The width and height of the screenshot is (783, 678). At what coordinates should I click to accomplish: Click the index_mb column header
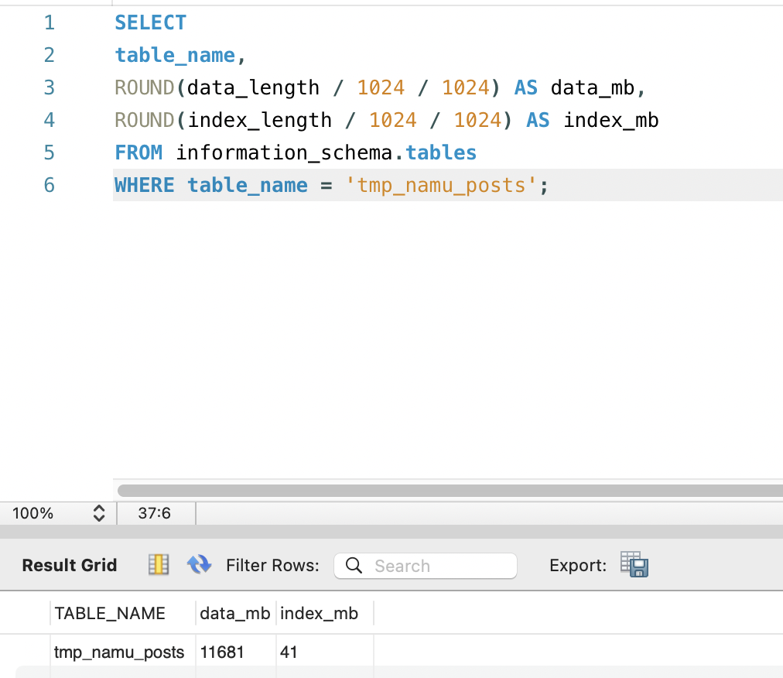pyautogui.click(x=320, y=614)
